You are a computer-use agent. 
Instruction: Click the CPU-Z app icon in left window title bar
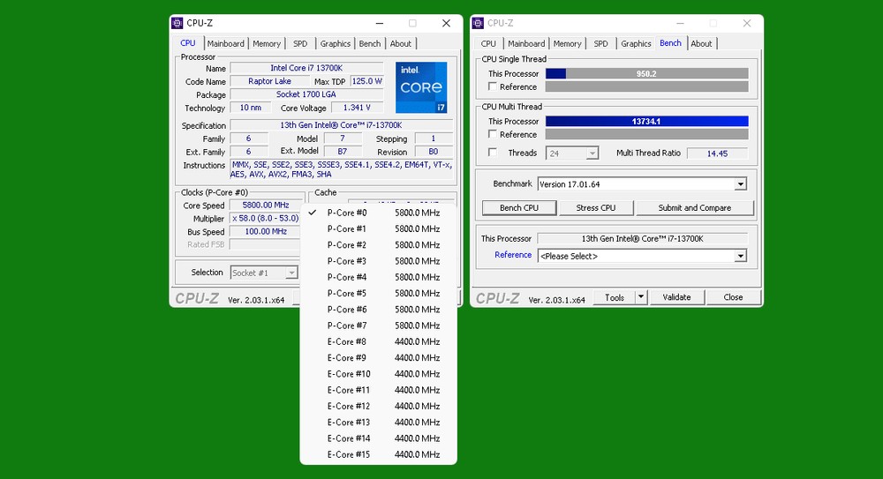[x=177, y=23]
